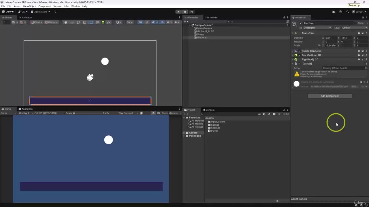Screen dimensions: 369x207
Task: Click the Box Collider 2D component icon
Action: coord(296,55)
